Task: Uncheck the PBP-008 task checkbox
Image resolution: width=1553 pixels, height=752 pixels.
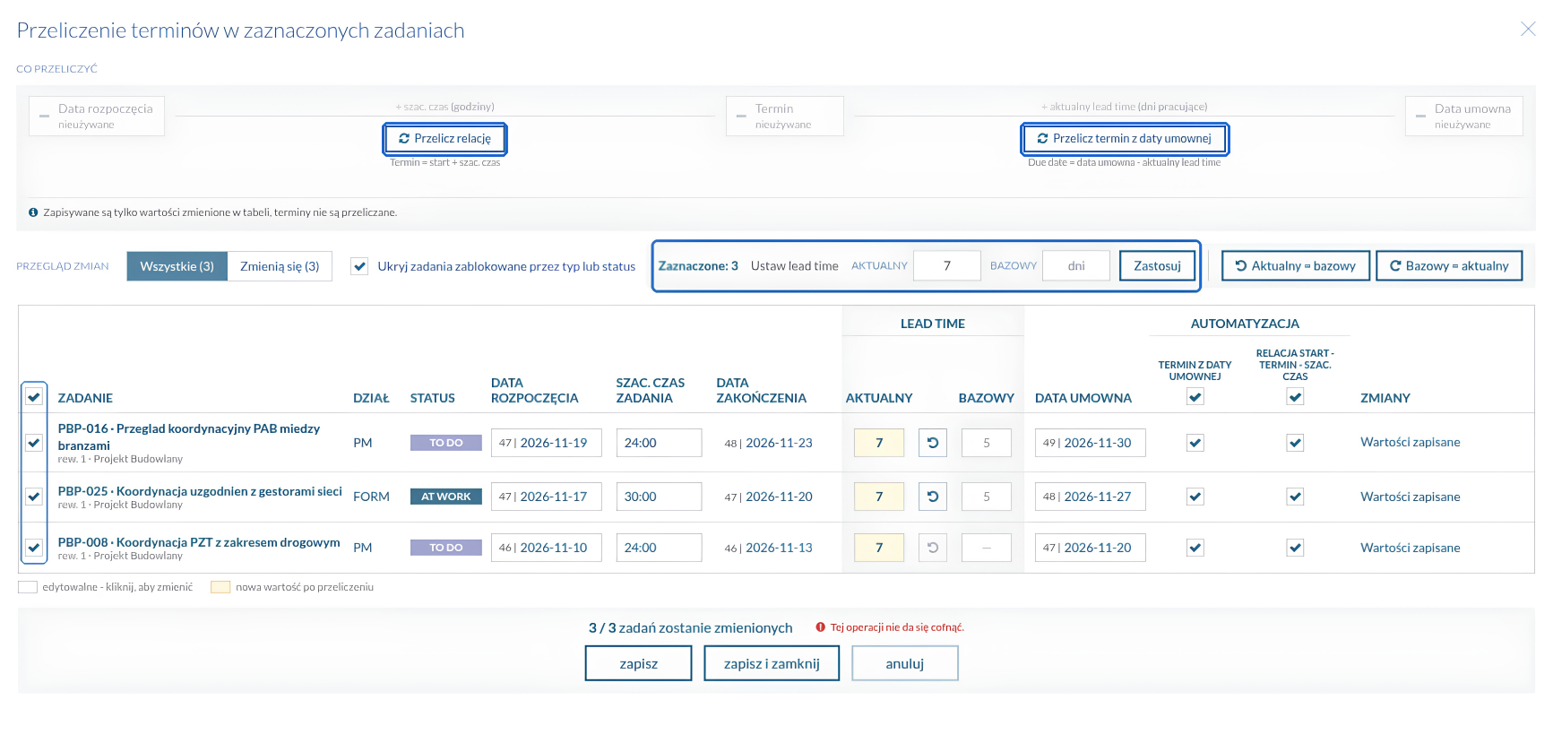Action: 34,547
